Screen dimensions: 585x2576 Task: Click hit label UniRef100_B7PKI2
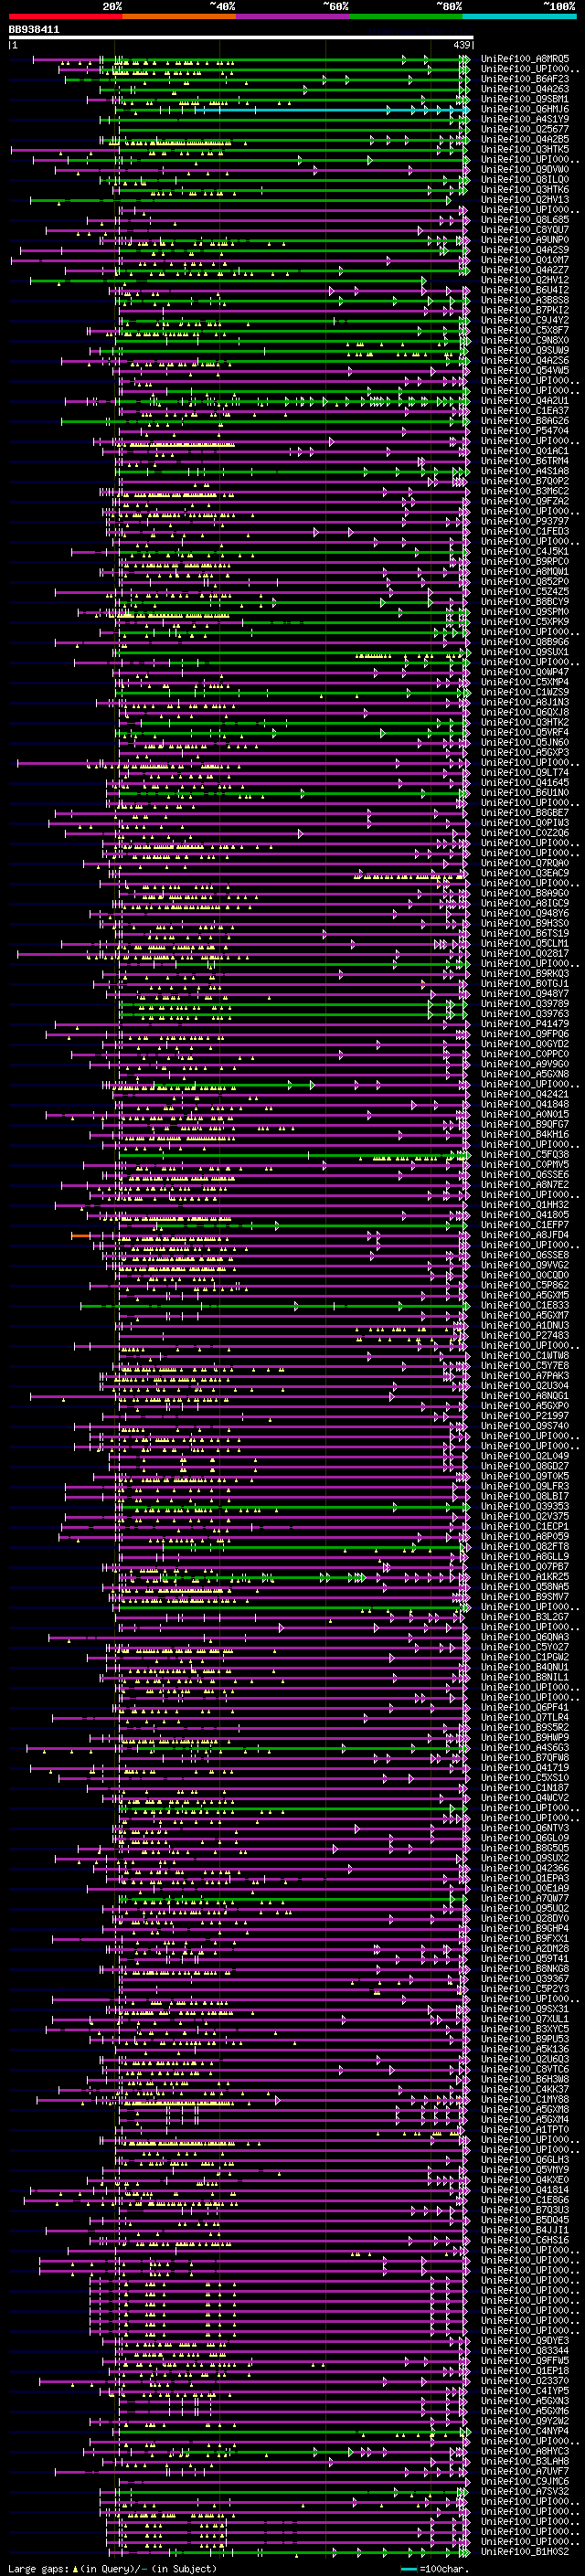point(525,310)
